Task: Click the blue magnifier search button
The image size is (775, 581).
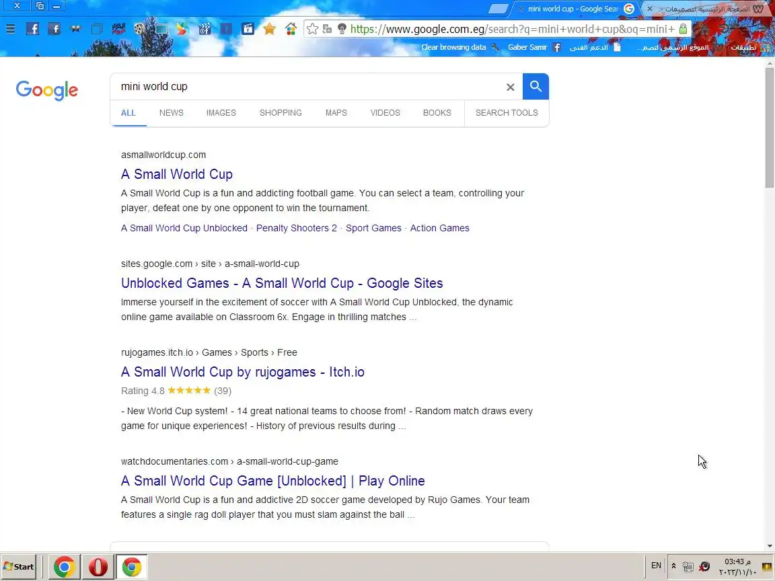Action: pos(536,87)
